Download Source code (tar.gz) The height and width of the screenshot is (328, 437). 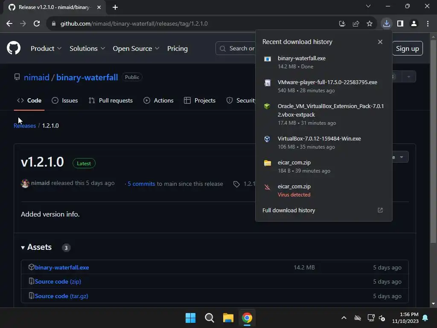point(61,296)
